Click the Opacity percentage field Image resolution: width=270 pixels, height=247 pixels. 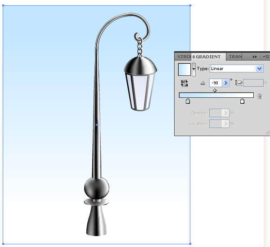(x=216, y=113)
